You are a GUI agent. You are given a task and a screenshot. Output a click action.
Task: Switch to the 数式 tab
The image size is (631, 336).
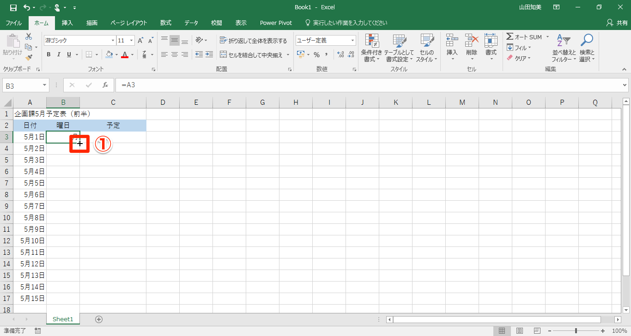166,23
